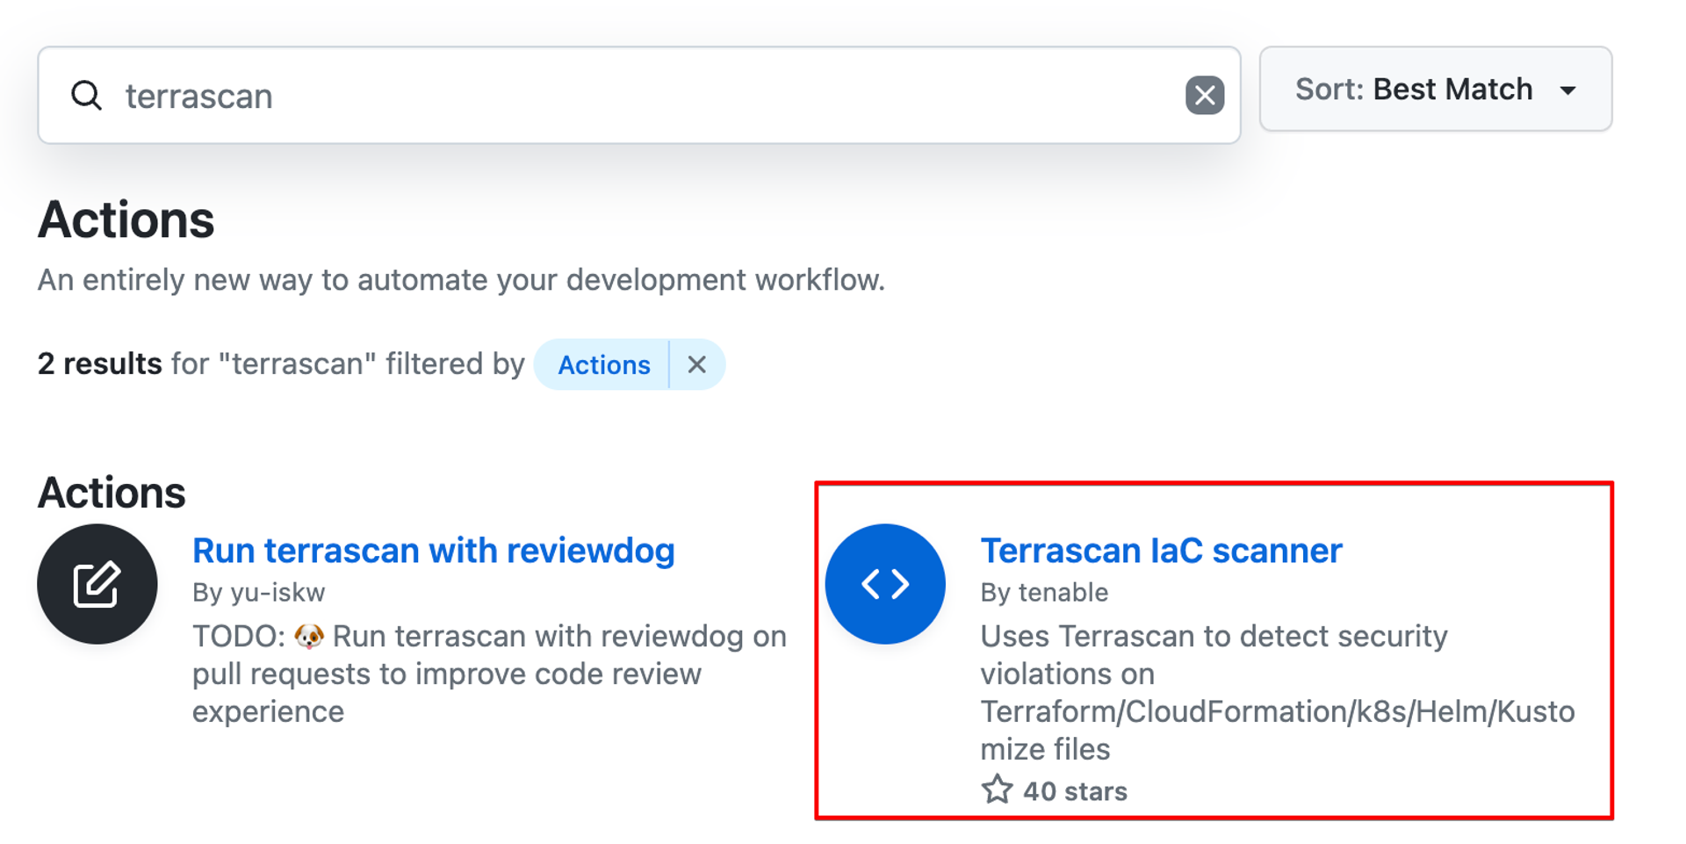
Task: Click the Actions section heading above results
Action: point(112,493)
